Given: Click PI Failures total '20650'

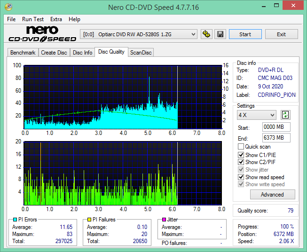Looking at the screenshot, I should (140, 241).
